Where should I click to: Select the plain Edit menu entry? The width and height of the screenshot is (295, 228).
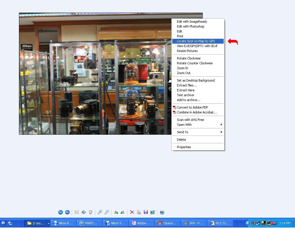click(198, 31)
